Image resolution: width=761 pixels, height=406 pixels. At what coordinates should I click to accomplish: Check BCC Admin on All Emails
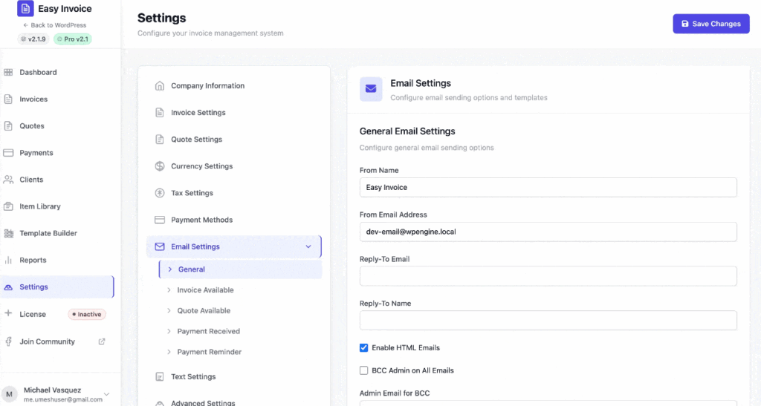coord(364,370)
